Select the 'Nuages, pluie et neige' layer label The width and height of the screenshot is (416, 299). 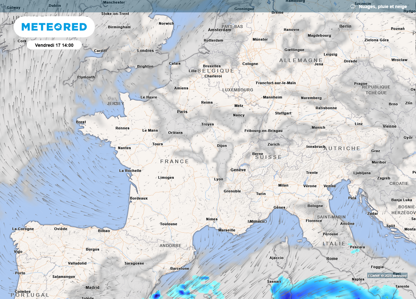(x=382, y=6)
